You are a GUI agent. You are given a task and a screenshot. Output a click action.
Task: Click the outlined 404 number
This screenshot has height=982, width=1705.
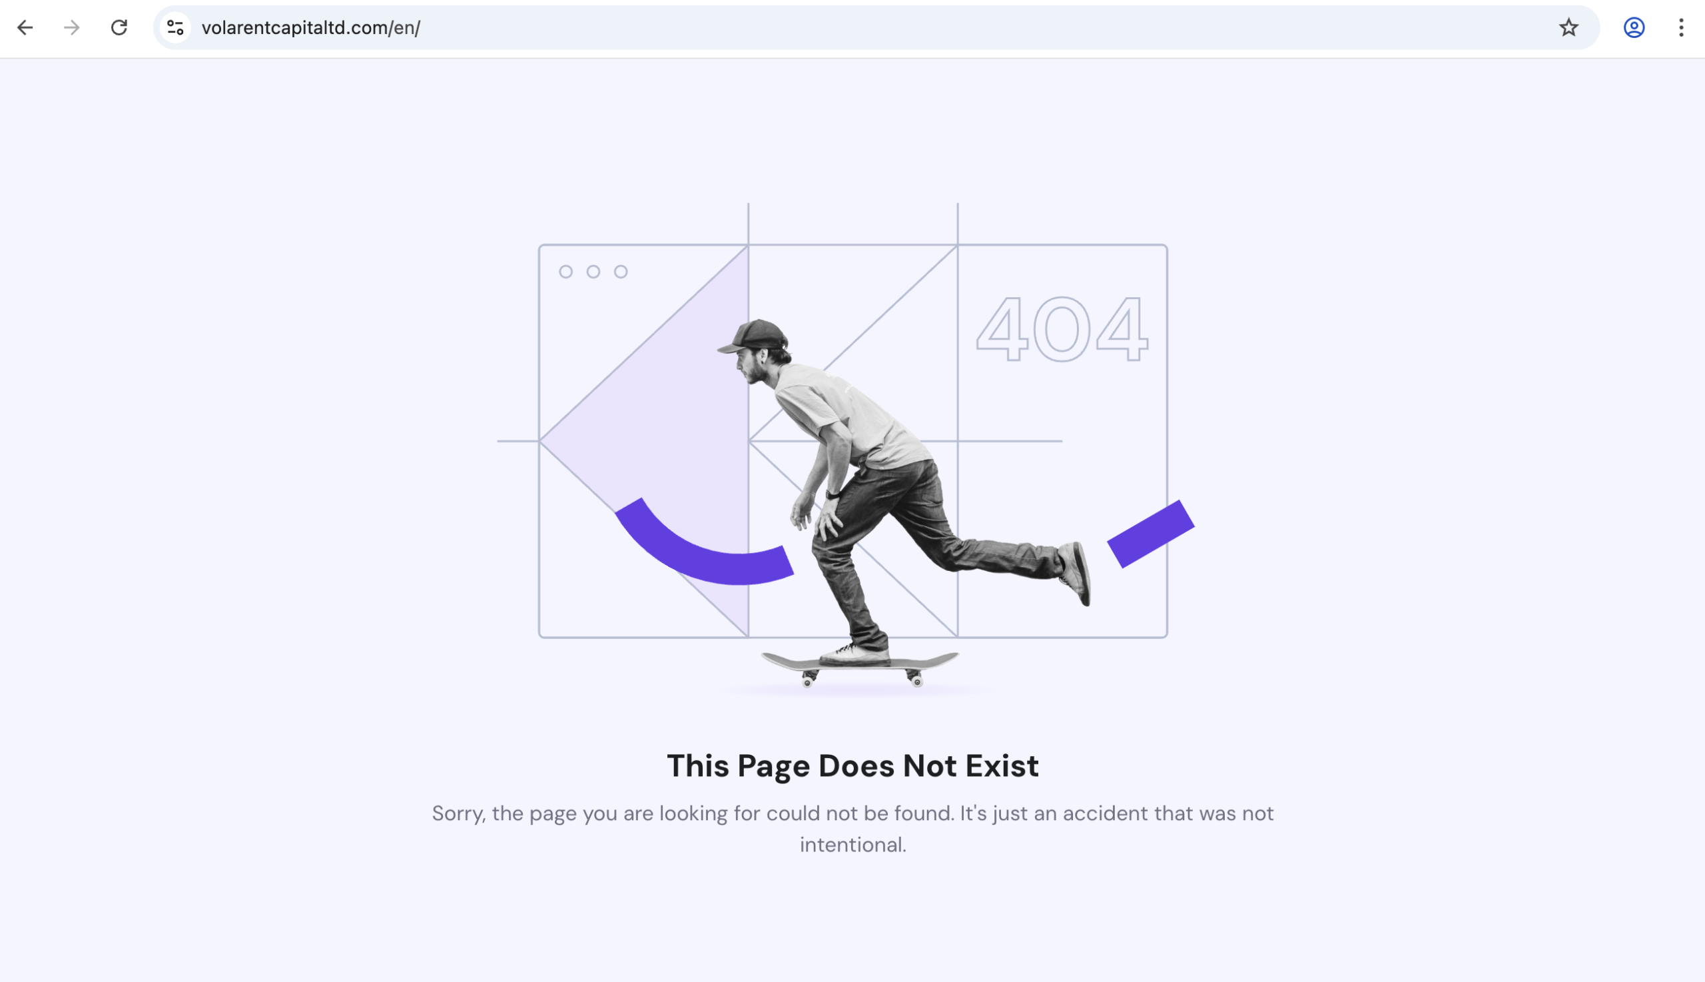tap(1062, 329)
